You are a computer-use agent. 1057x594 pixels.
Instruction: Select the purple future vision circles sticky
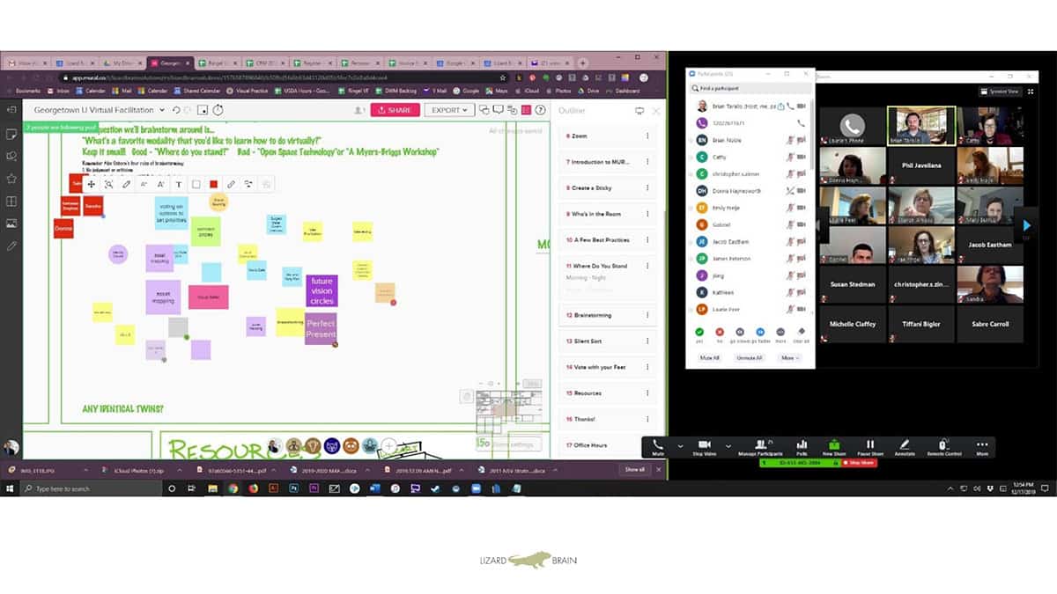click(322, 290)
